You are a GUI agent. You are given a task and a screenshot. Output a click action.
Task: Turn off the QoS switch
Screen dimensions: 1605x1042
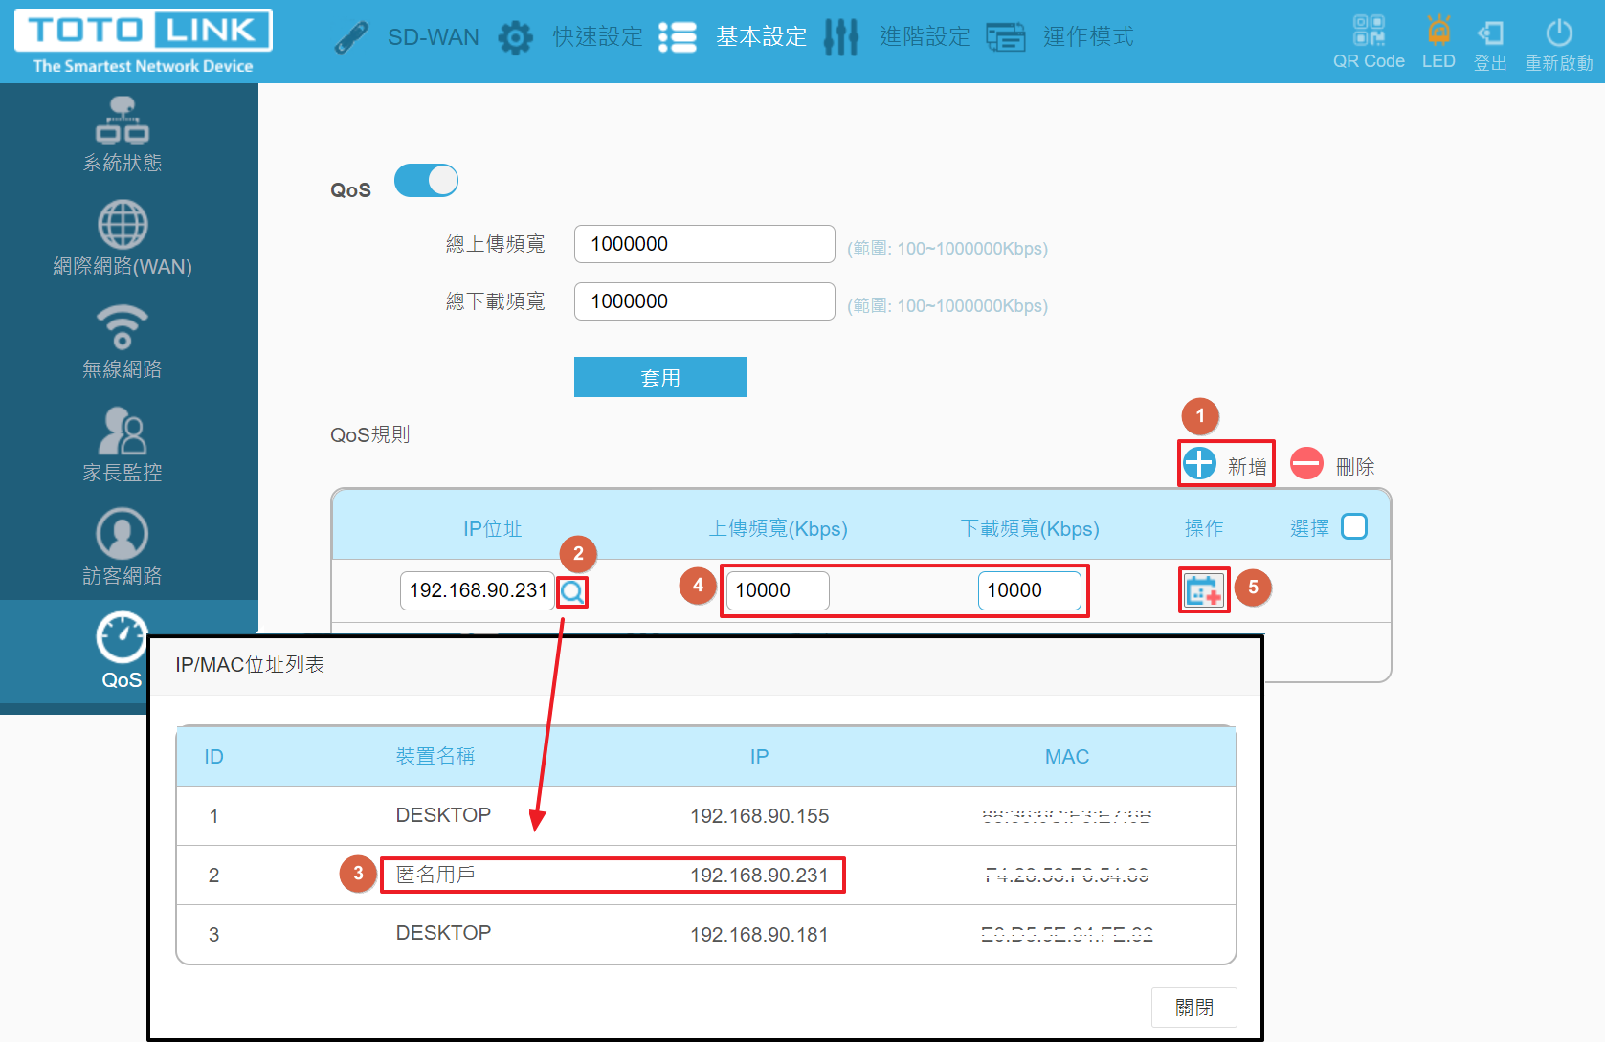(x=426, y=180)
